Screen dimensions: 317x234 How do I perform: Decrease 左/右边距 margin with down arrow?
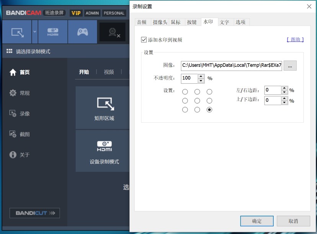pyautogui.click(x=284, y=92)
